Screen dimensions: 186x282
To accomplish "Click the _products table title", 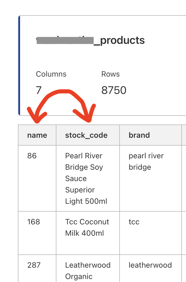I will [x=119, y=40].
